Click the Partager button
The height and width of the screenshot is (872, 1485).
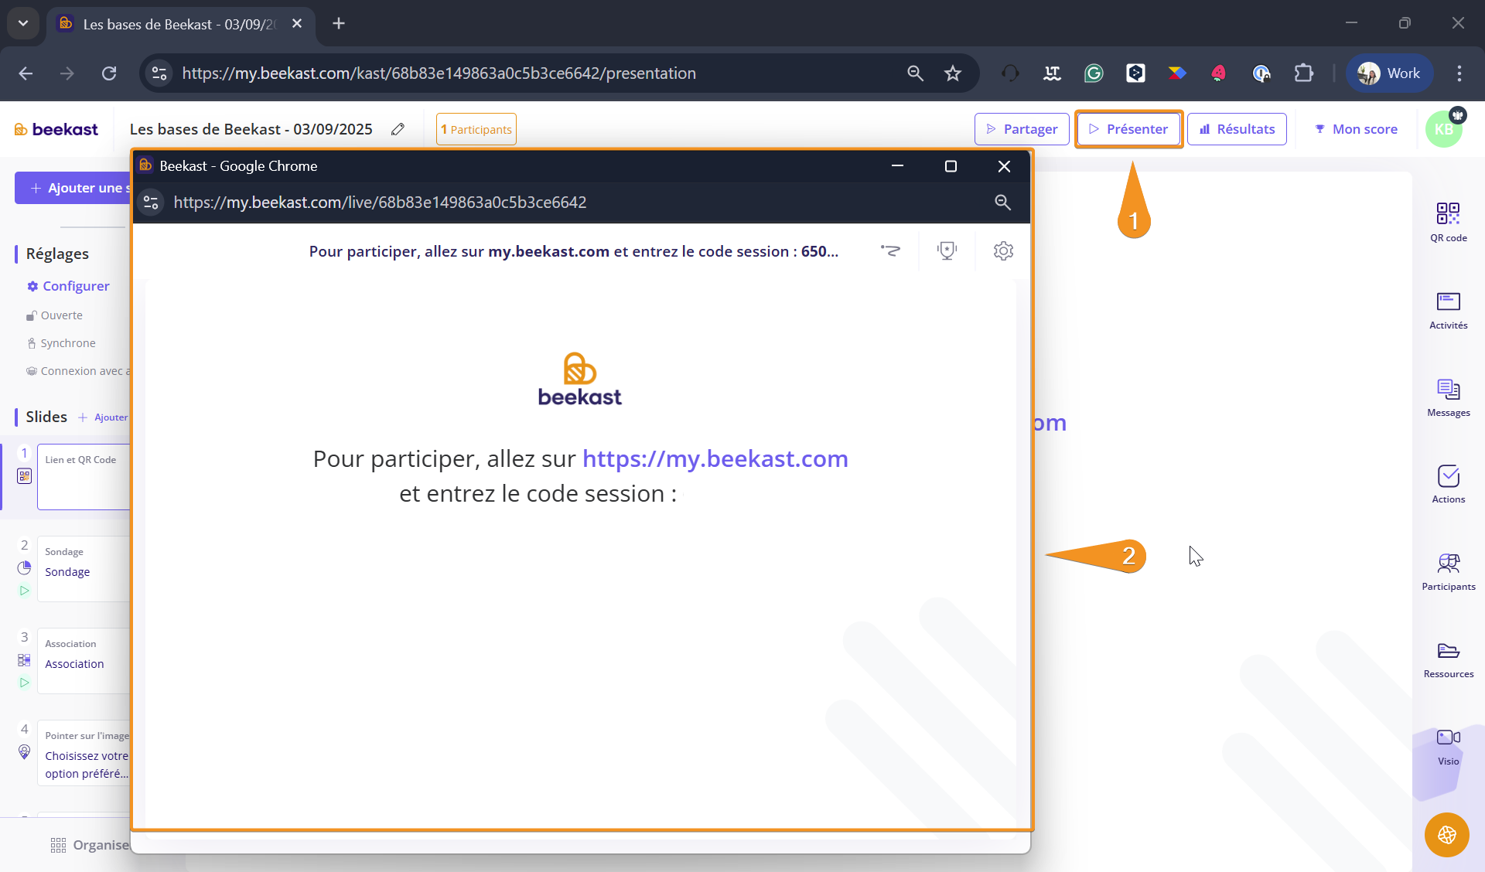pos(1022,129)
